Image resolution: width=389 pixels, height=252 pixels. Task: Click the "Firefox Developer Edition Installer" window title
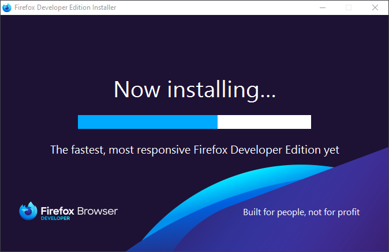click(x=65, y=7)
